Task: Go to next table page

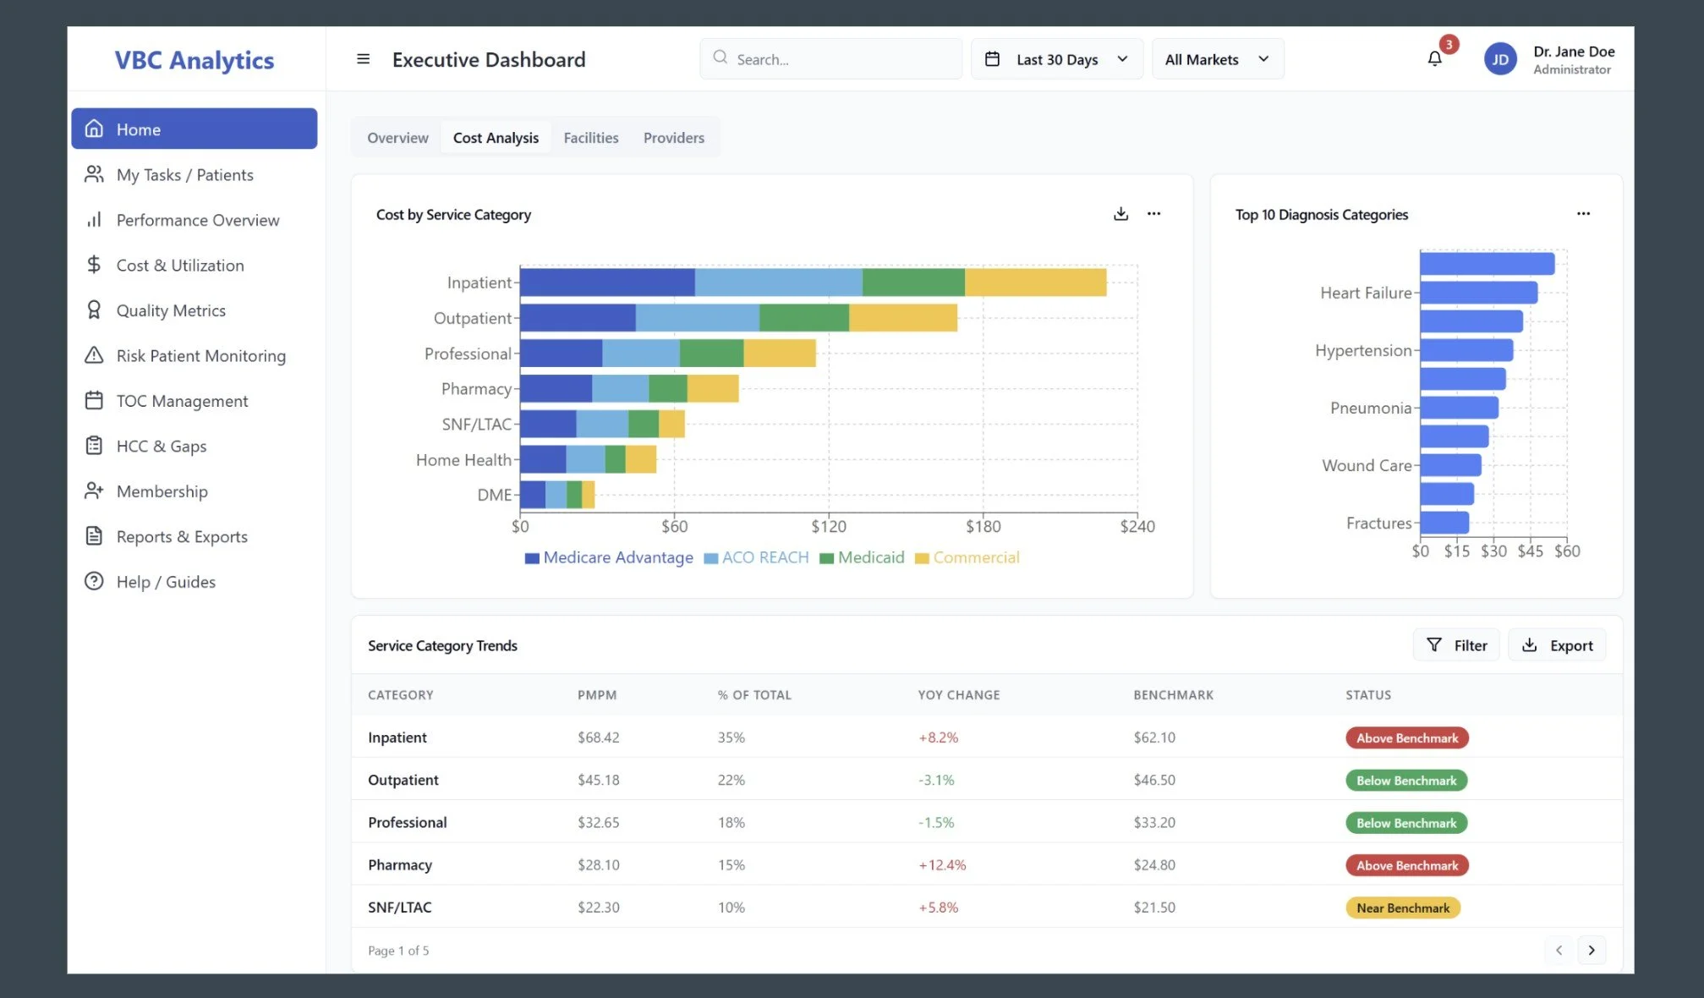Action: (1591, 950)
